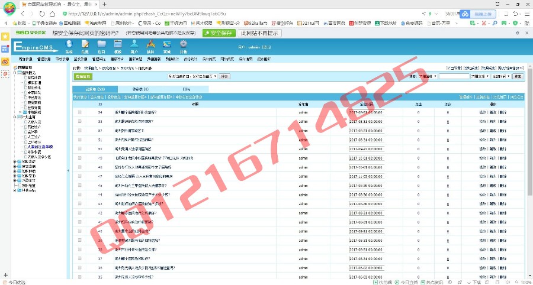Reload the page with refresh icon
Screen dimensions: 533x285
[42, 14]
